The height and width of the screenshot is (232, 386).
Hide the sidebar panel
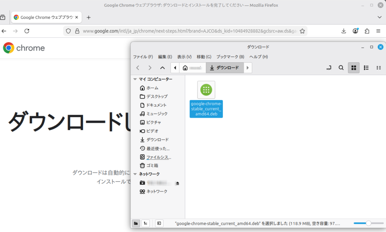(159, 223)
